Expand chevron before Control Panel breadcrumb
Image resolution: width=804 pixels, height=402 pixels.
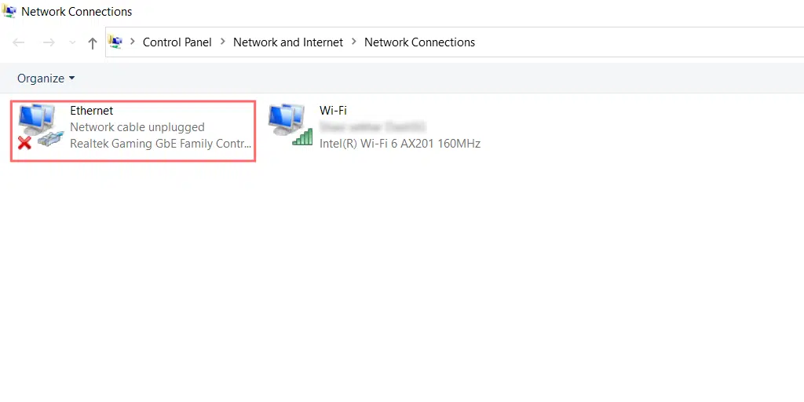tap(132, 42)
